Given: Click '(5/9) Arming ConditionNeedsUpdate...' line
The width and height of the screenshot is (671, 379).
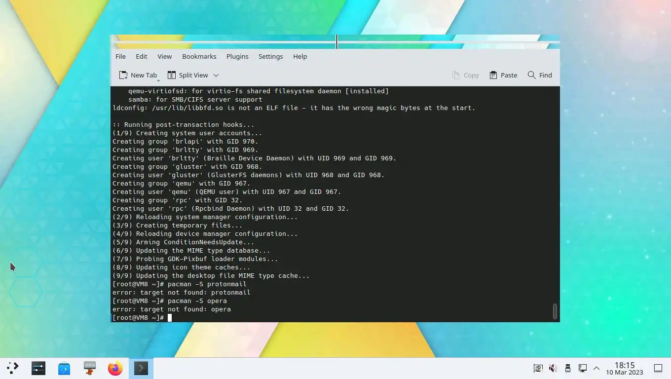Looking at the screenshot, I should coord(184,242).
